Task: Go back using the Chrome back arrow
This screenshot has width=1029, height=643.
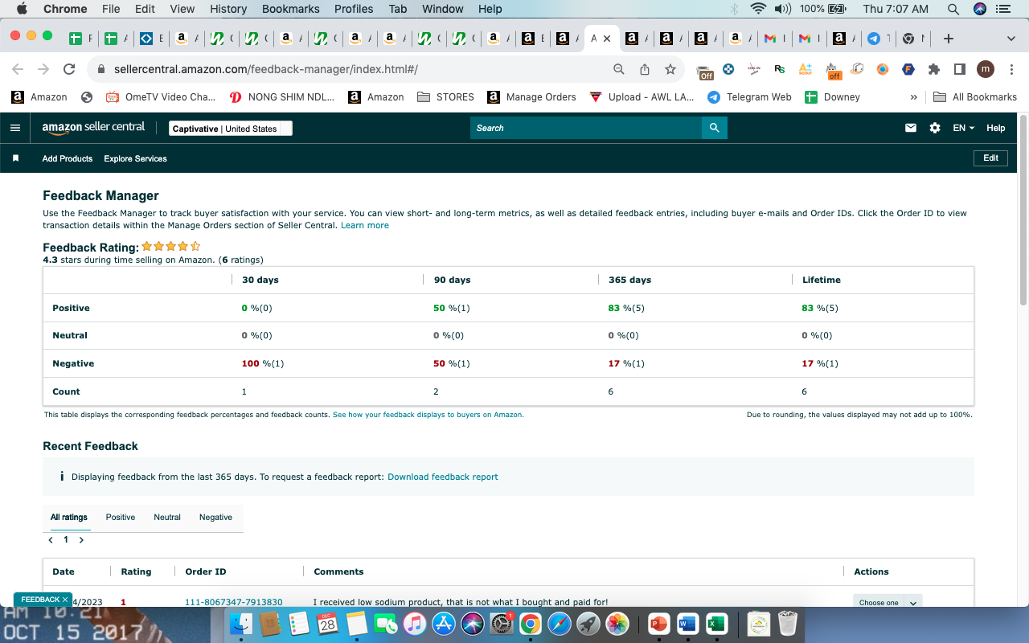Action: [18, 69]
